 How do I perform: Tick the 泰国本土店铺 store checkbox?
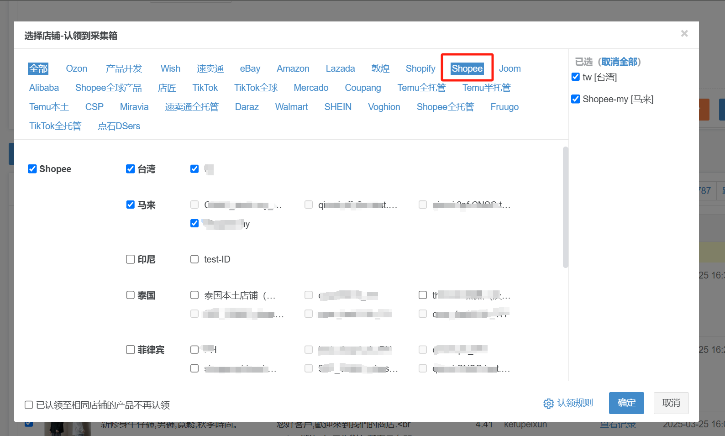pyautogui.click(x=194, y=295)
